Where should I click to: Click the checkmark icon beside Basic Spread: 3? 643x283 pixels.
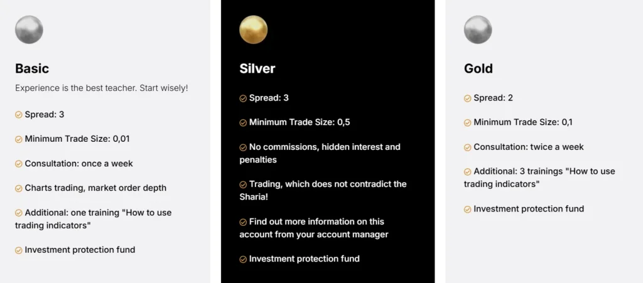[19, 115]
